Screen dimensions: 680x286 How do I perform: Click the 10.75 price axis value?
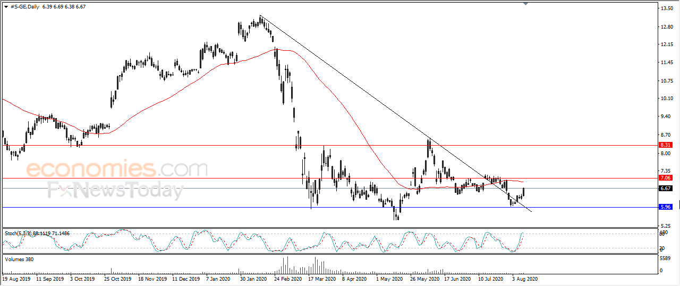[x=667, y=81]
